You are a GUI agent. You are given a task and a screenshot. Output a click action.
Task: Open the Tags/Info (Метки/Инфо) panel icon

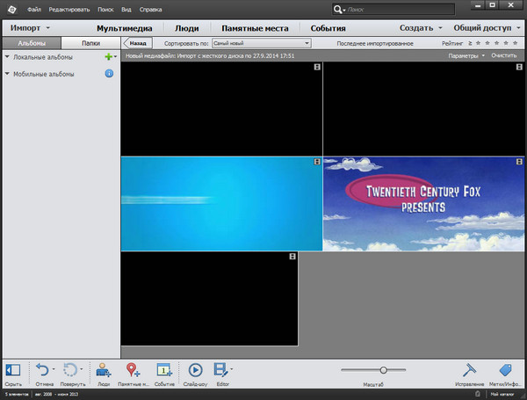(x=505, y=370)
